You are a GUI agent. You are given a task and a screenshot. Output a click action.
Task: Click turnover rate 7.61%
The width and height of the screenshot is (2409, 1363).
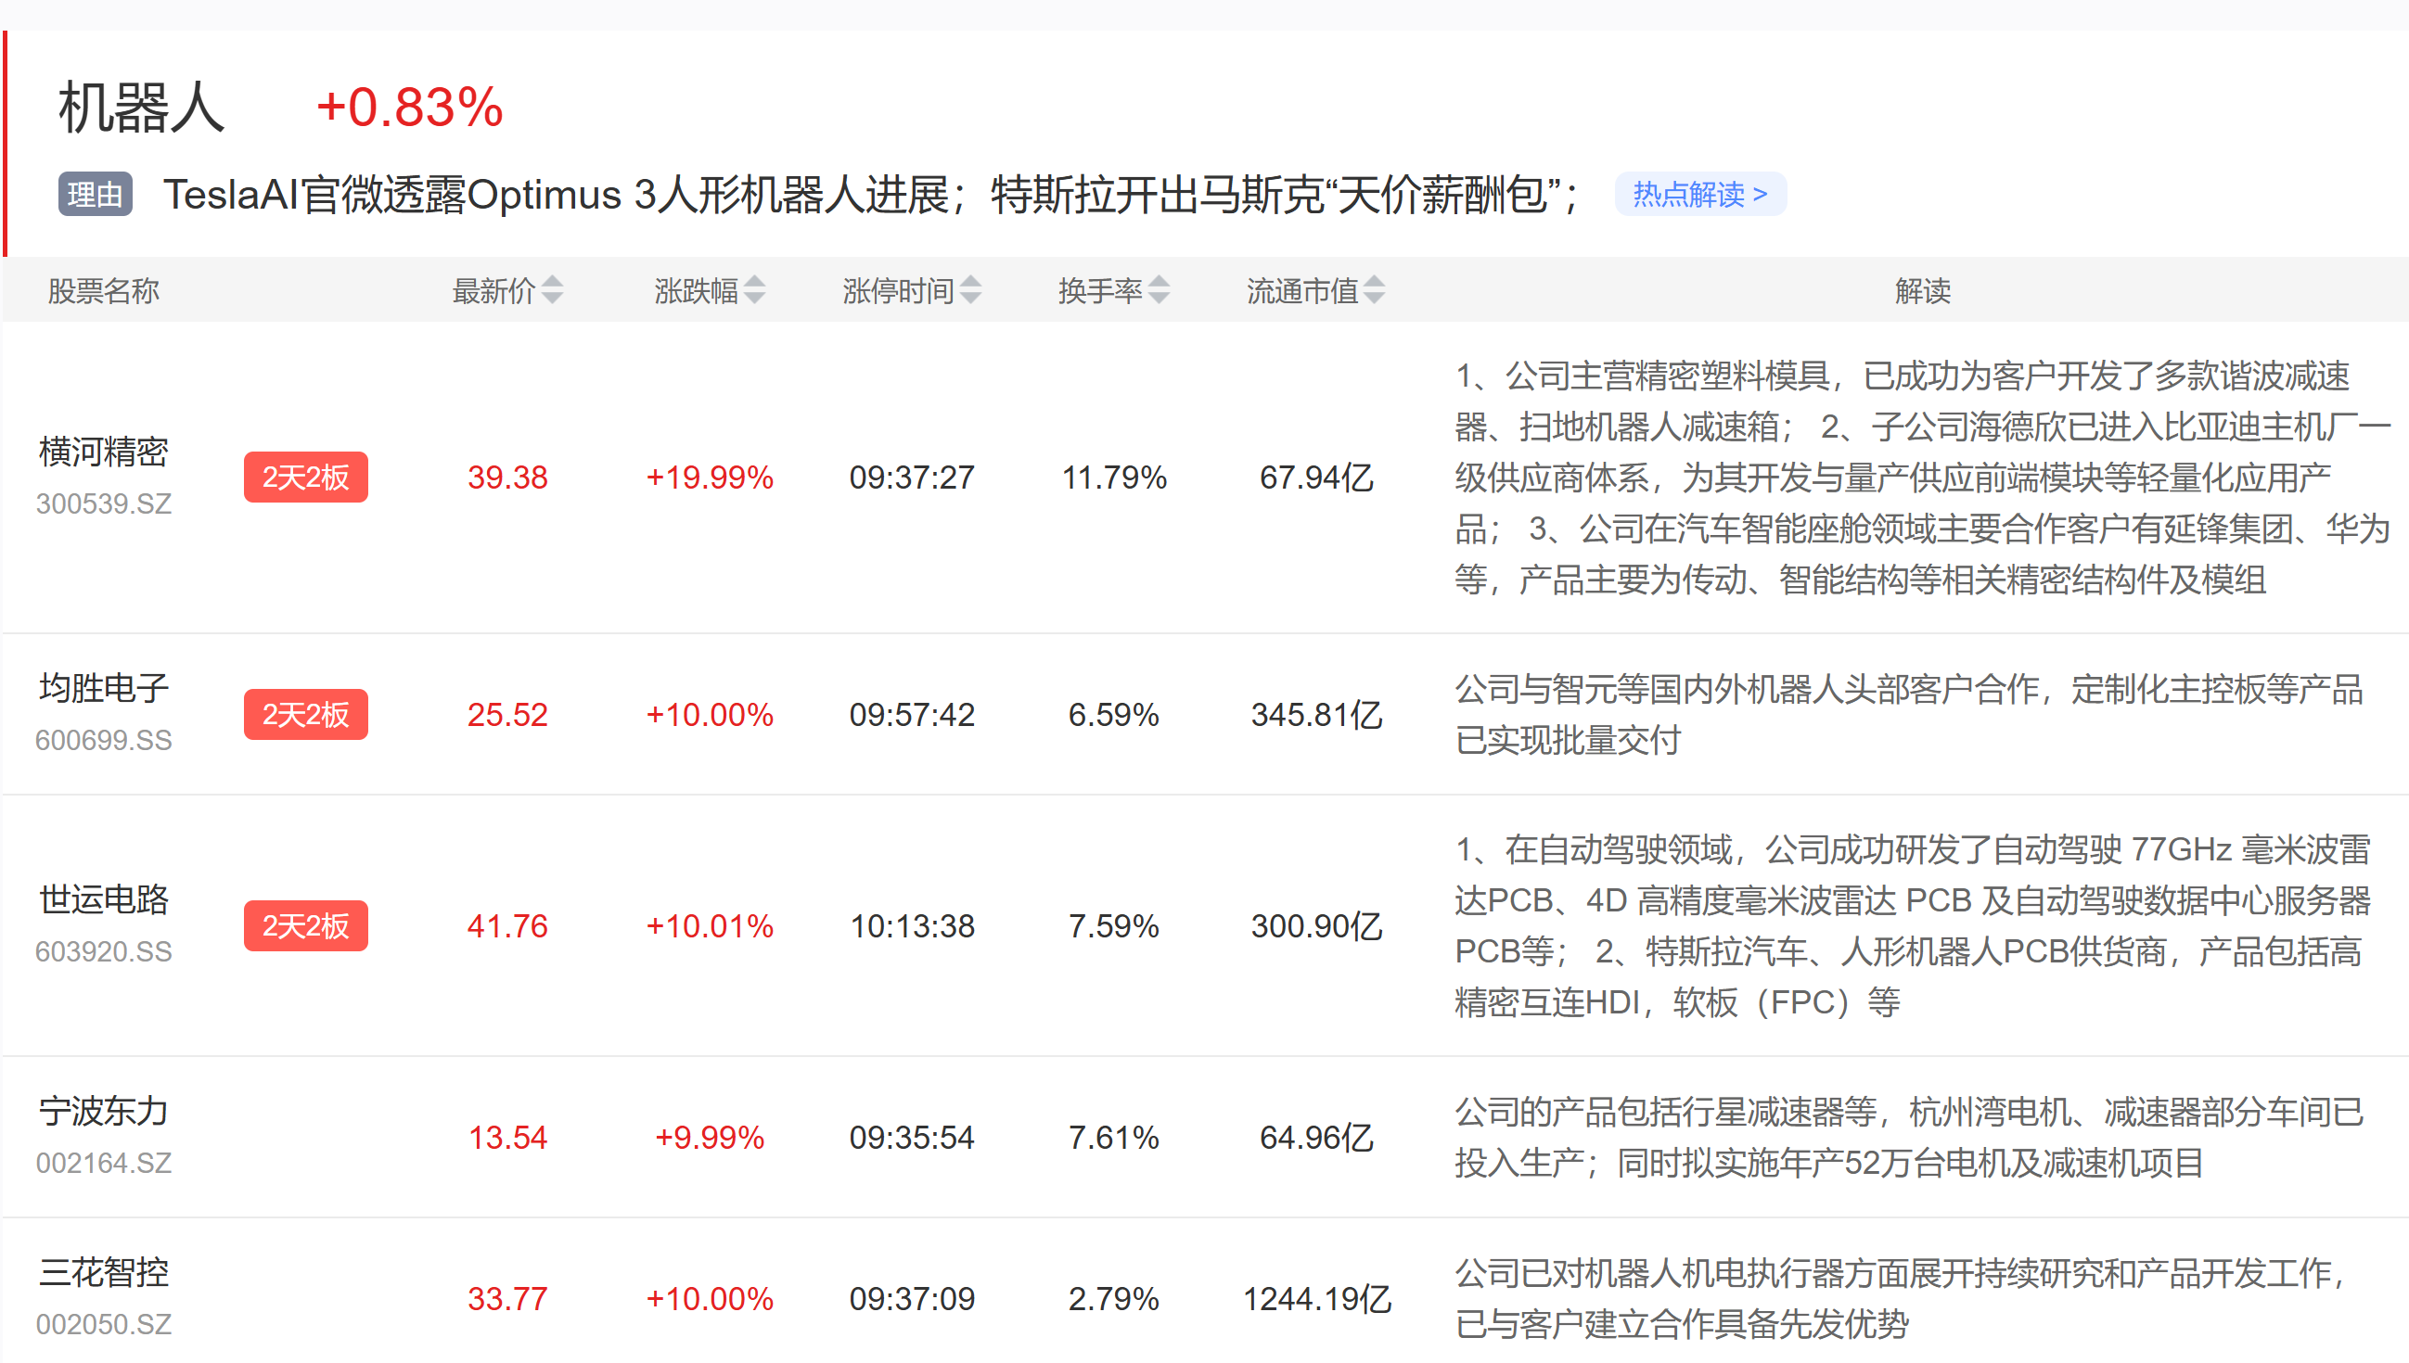coord(1114,1138)
